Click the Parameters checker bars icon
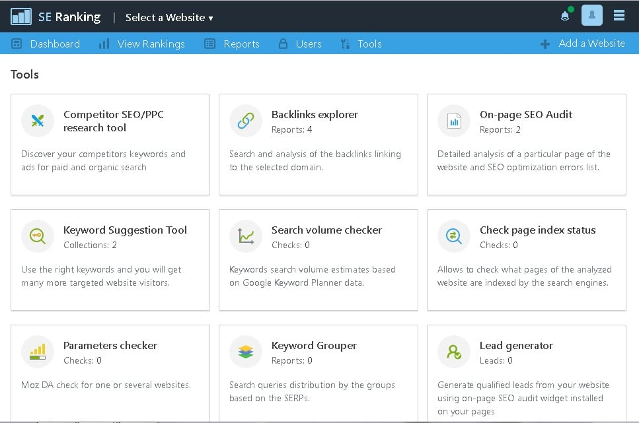639x423 pixels. point(38,352)
